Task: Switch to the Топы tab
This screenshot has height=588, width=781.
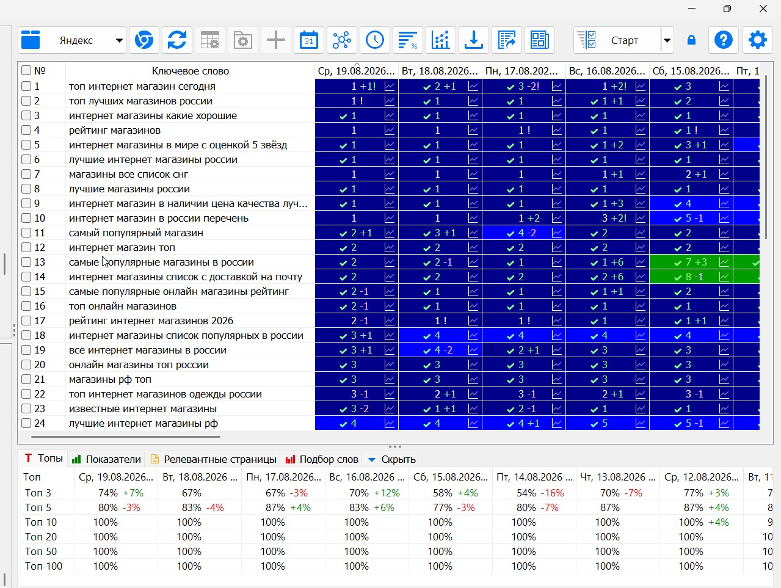Action: [43, 459]
